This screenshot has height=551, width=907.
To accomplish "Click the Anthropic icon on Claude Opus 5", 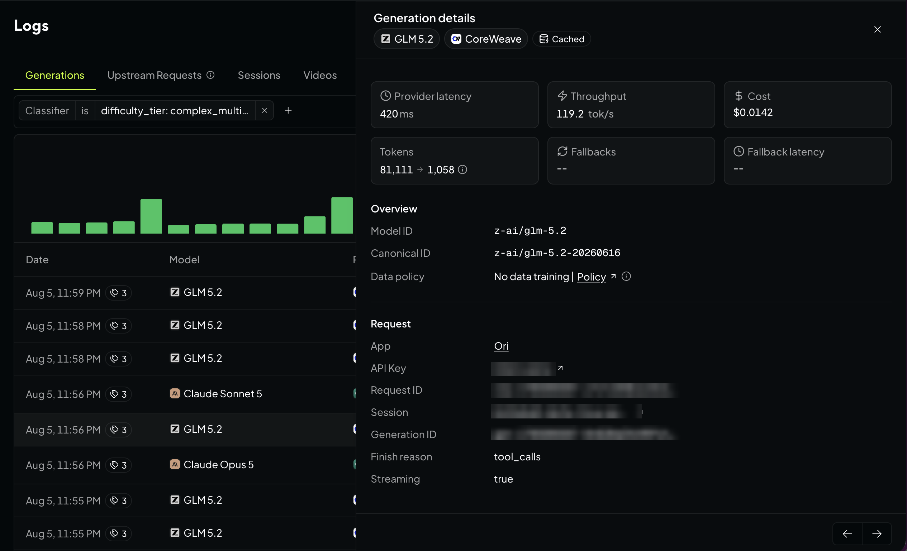I will click(175, 465).
